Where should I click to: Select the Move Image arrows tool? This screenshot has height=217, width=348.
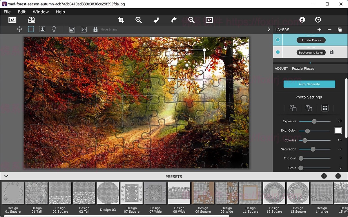[19, 29]
